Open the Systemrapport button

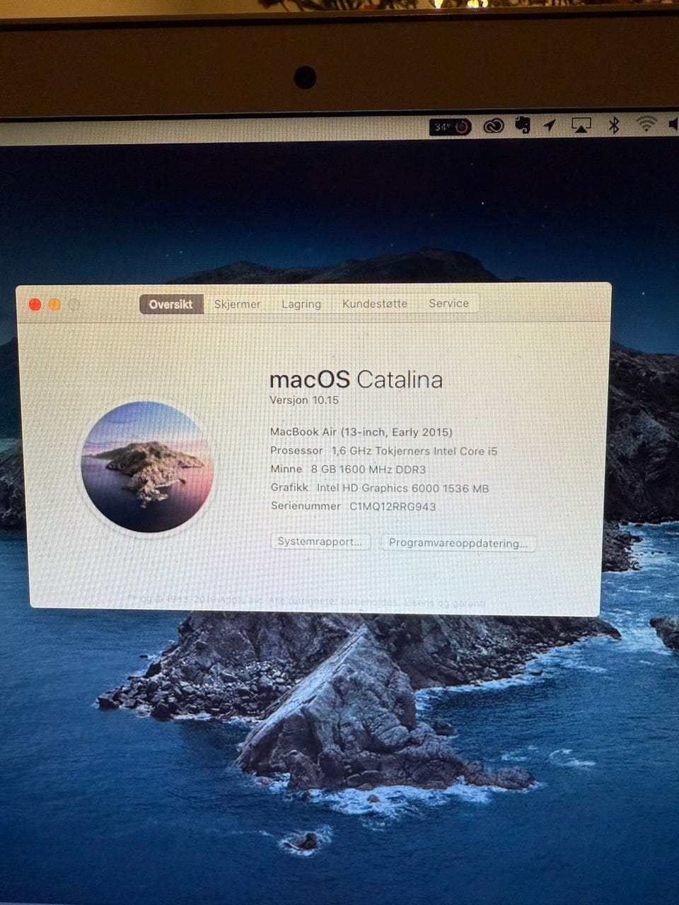320,542
